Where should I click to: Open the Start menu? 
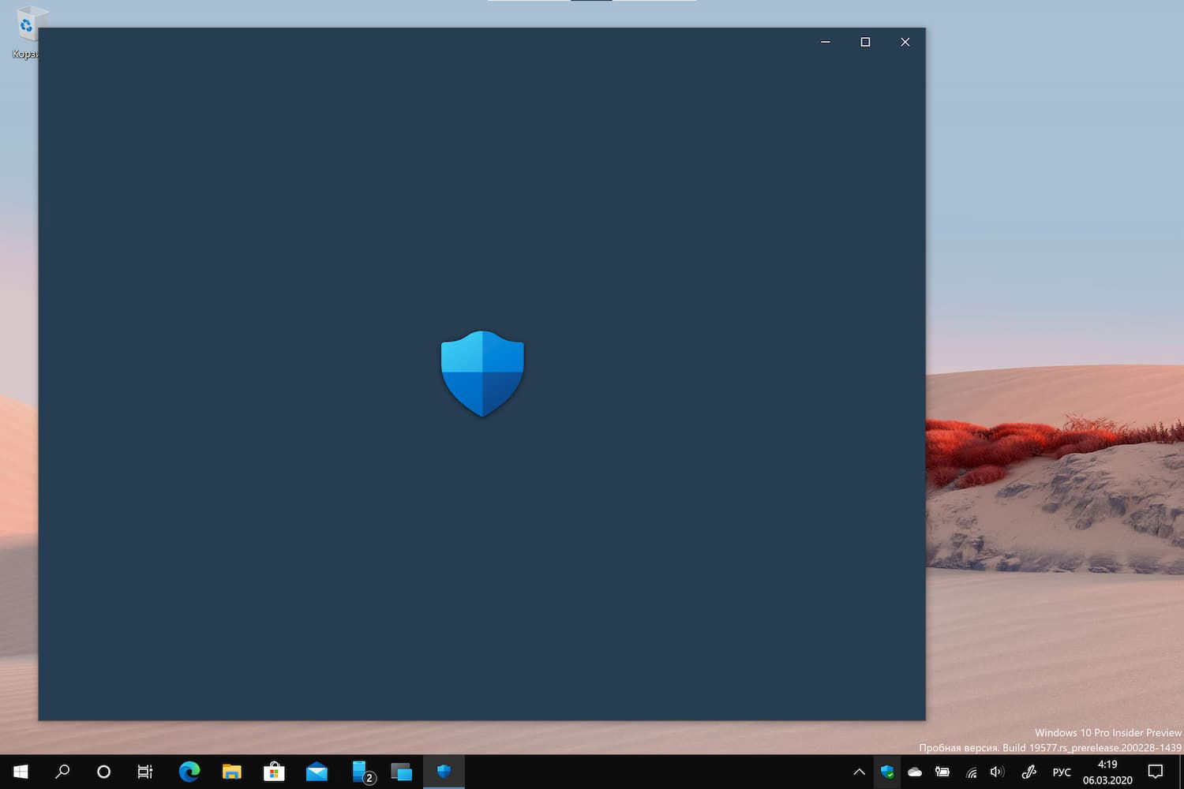pyautogui.click(x=20, y=772)
